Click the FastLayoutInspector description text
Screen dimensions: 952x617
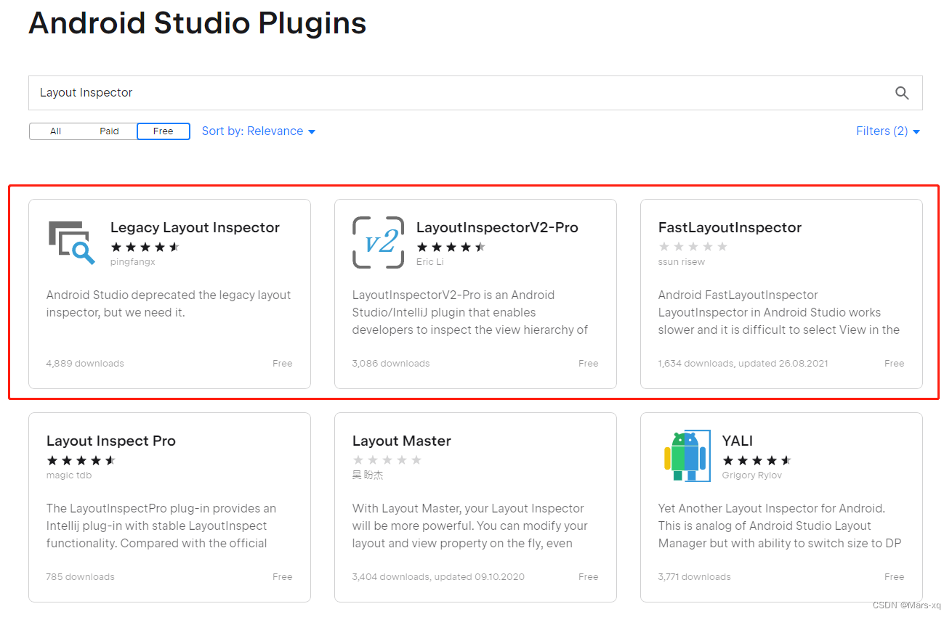[779, 313]
